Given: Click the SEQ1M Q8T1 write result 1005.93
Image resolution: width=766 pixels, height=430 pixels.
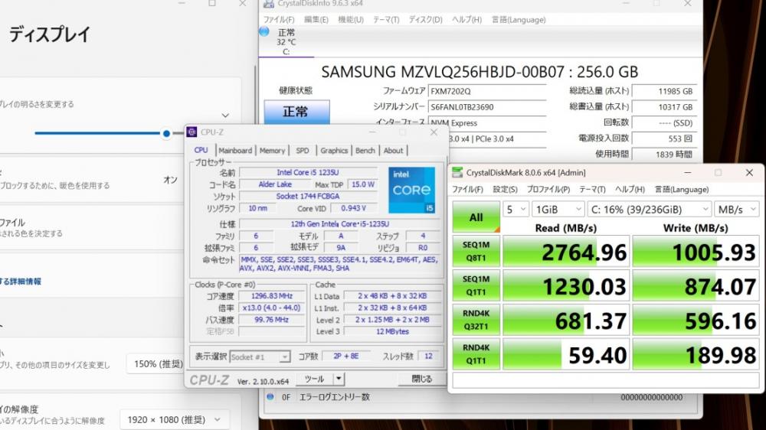Looking at the screenshot, I should (696, 252).
